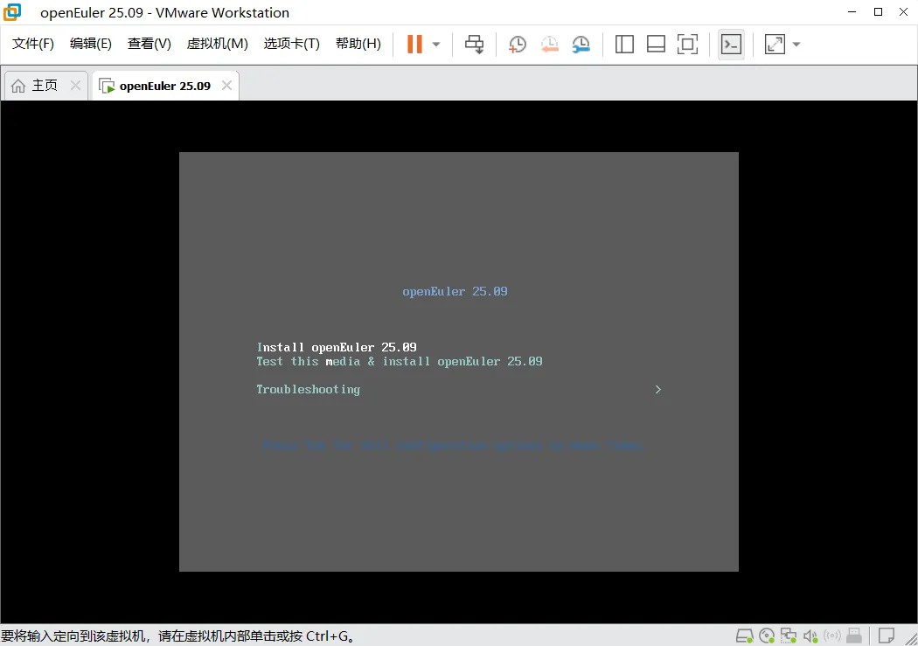Viewport: 918px width, 646px height.
Task: Open the power options dropdown arrow
Action: [x=436, y=45]
